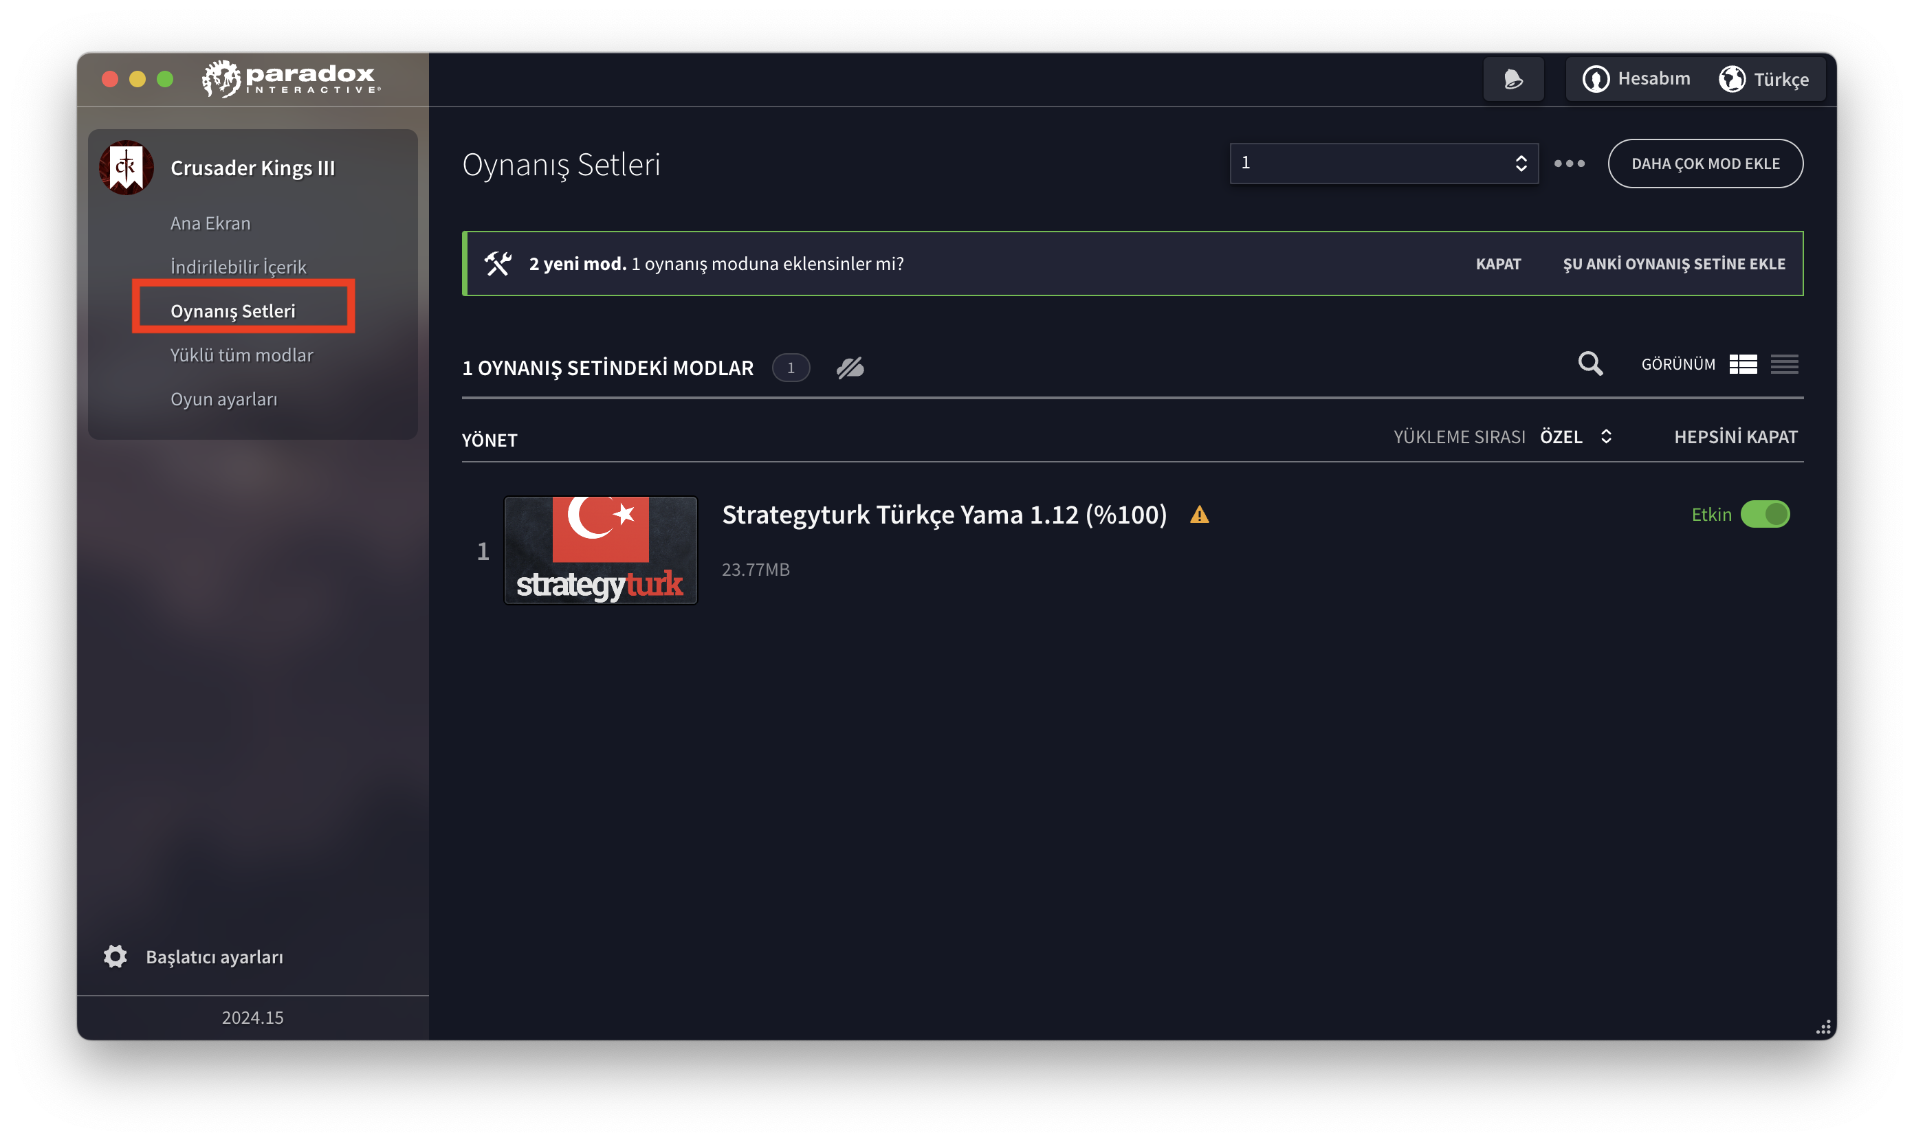Open mod search magnifier icon

click(x=1590, y=364)
